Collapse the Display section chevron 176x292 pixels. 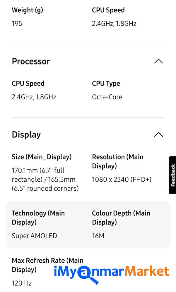click(x=158, y=135)
